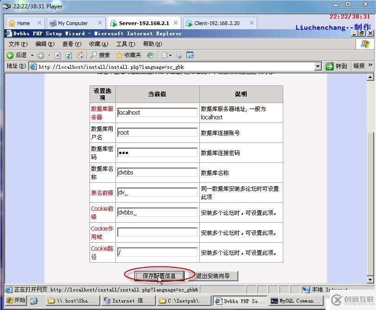The width and height of the screenshot is (376, 310).
Task: Click the 说明 column header
Action: click(x=241, y=94)
